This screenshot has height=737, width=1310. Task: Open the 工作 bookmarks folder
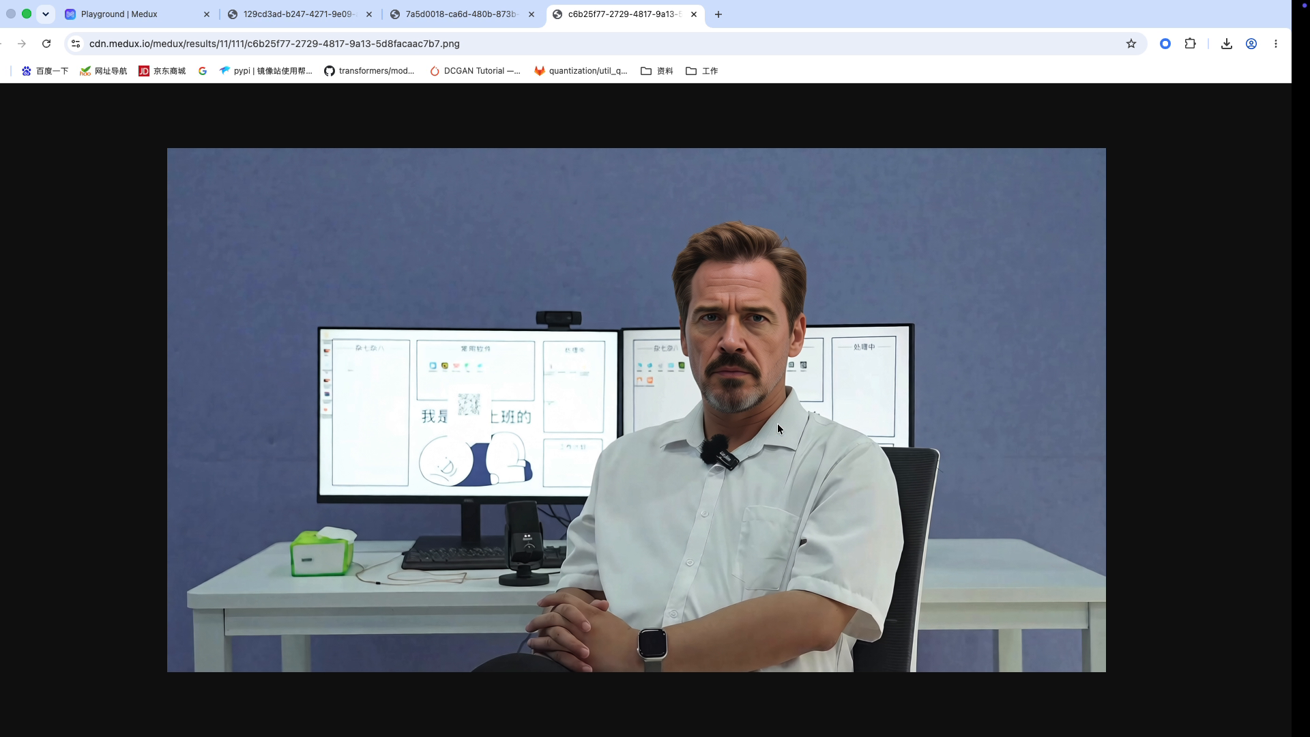pyautogui.click(x=702, y=71)
